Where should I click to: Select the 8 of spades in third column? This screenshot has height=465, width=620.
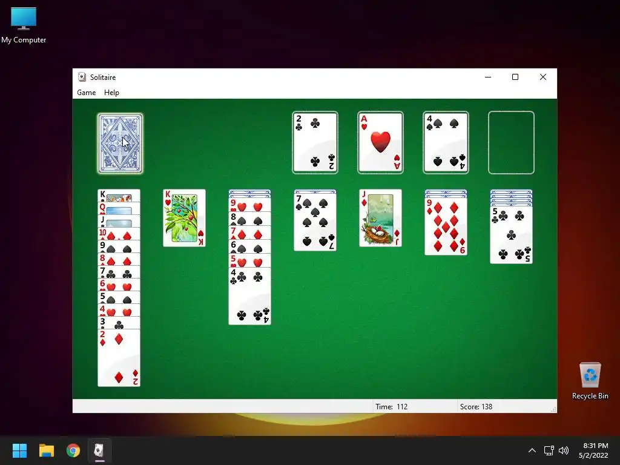coord(249,219)
